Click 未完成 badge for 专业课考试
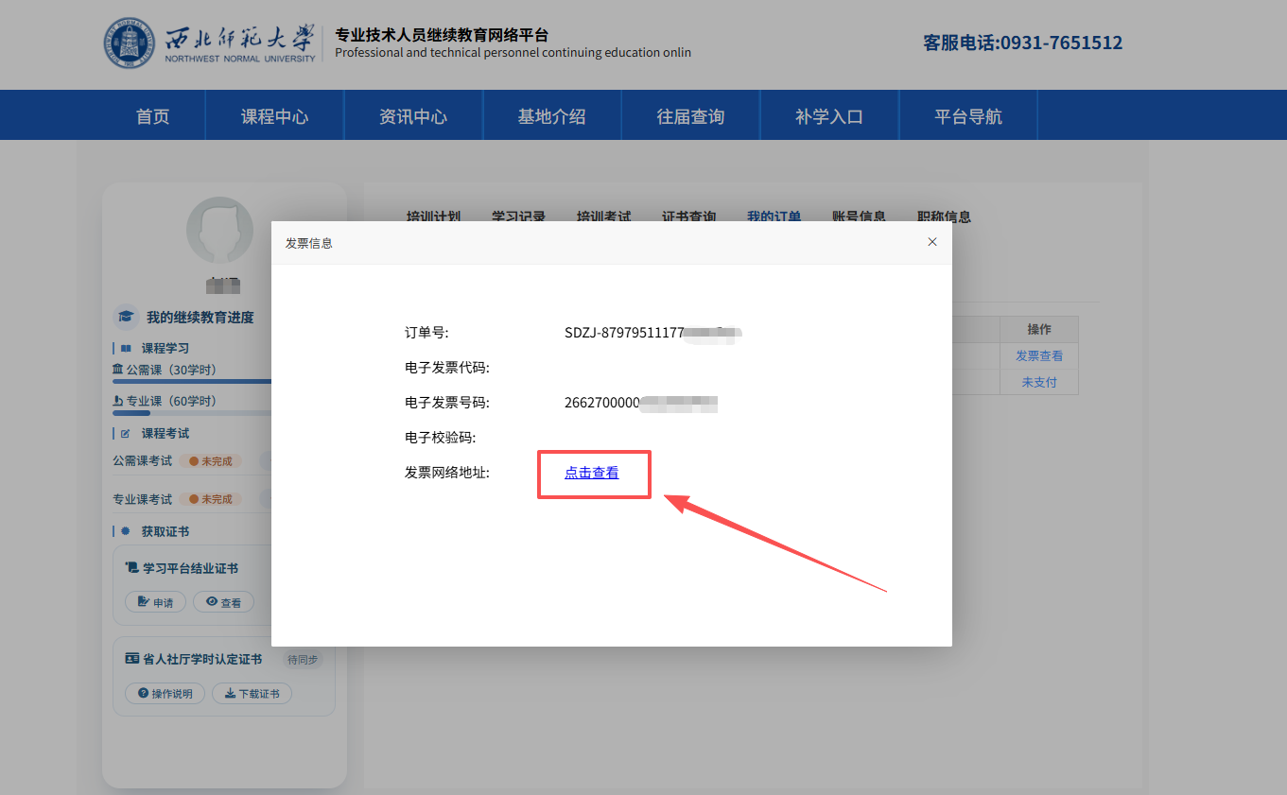This screenshot has height=795, width=1287. click(211, 499)
